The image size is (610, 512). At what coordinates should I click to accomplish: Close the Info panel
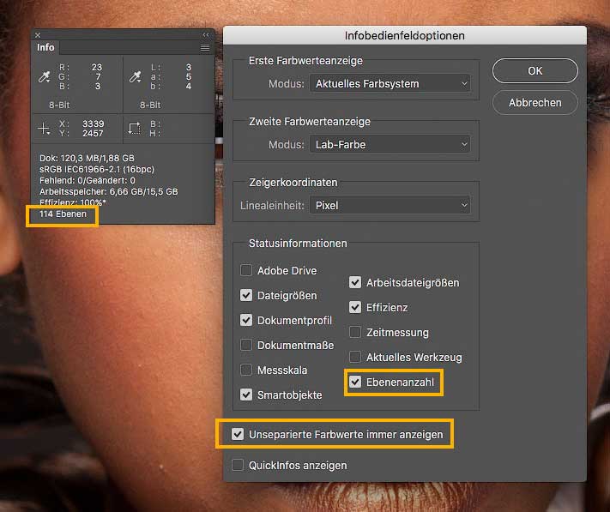click(38, 35)
